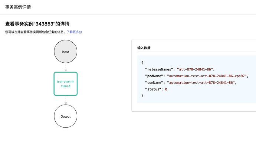256x141 pixels.
Task: Click the external link icon beside 了解更多
Action: pyautogui.click(x=81, y=32)
